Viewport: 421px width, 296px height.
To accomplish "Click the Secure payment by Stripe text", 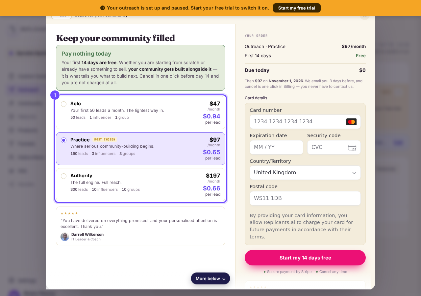I will tap(289, 272).
